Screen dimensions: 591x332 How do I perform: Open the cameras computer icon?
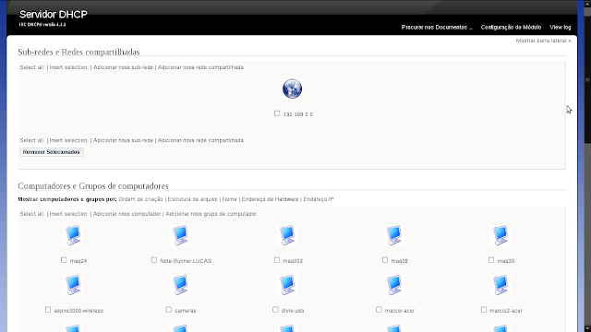tap(180, 285)
